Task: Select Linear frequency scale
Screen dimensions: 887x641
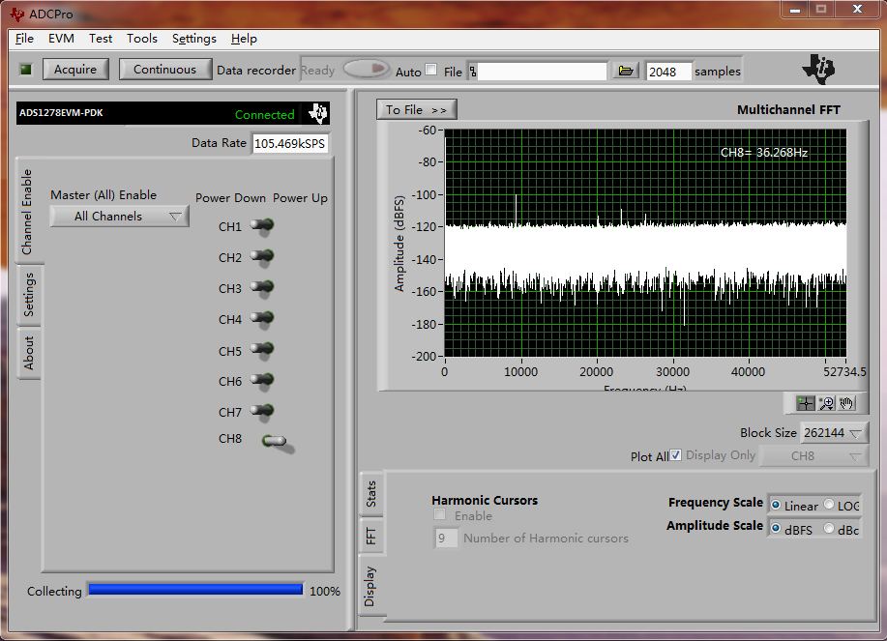Action: point(776,505)
